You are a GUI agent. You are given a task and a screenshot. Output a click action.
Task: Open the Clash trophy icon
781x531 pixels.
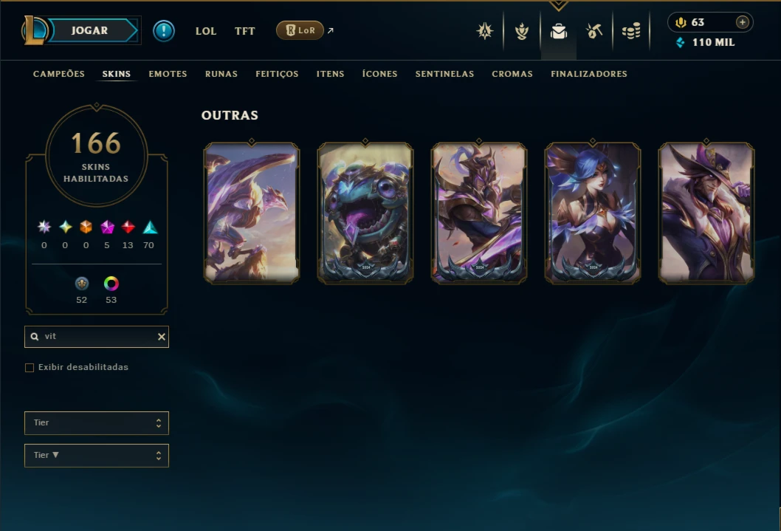521,31
